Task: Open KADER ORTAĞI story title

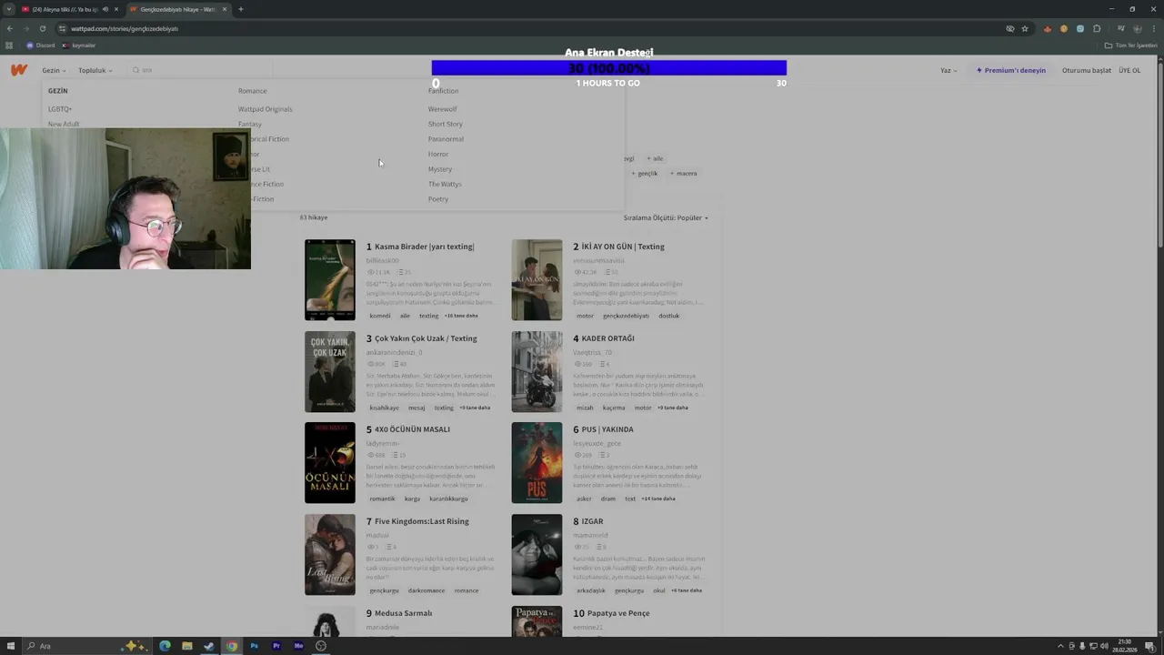Action: (x=608, y=338)
